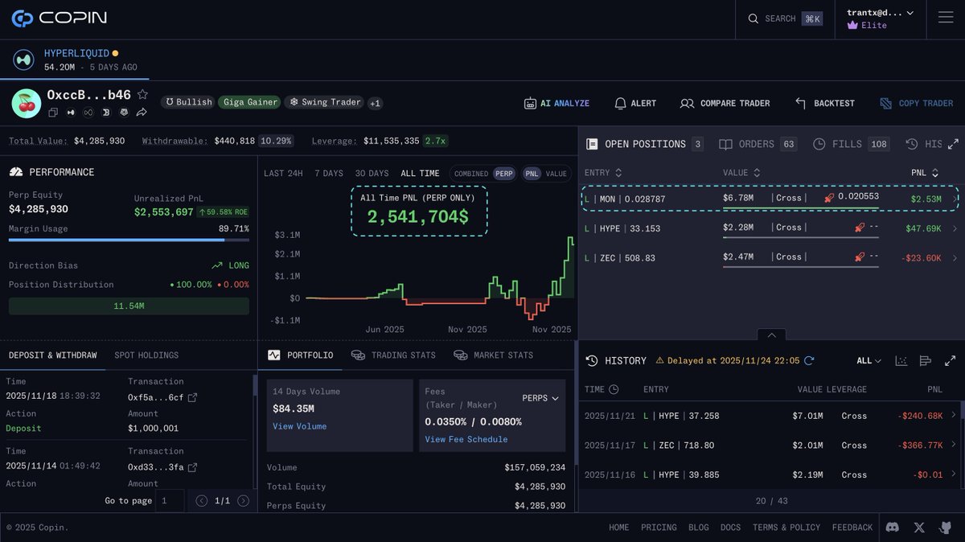Share the trader profile via arrow icon
The image size is (965, 542).
coord(142,113)
